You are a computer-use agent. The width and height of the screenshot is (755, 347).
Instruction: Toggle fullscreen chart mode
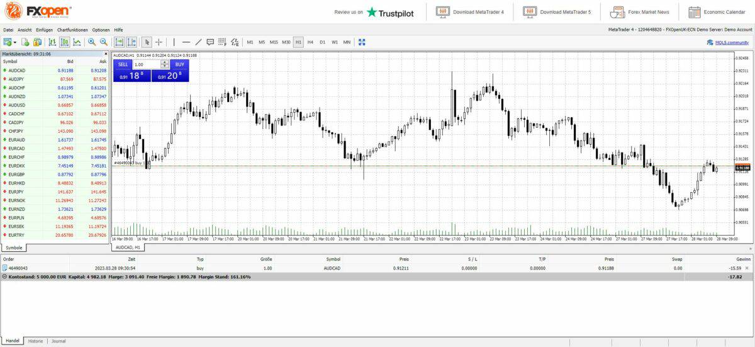362,42
